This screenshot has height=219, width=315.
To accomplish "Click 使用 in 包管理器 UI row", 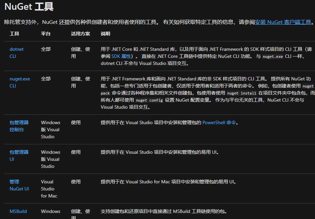I will click(76, 152).
